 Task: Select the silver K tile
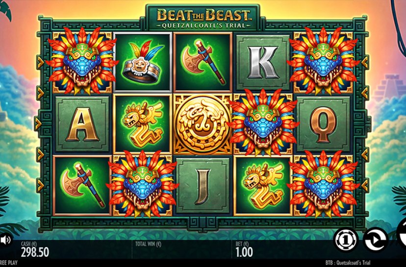click(x=262, y=62)
